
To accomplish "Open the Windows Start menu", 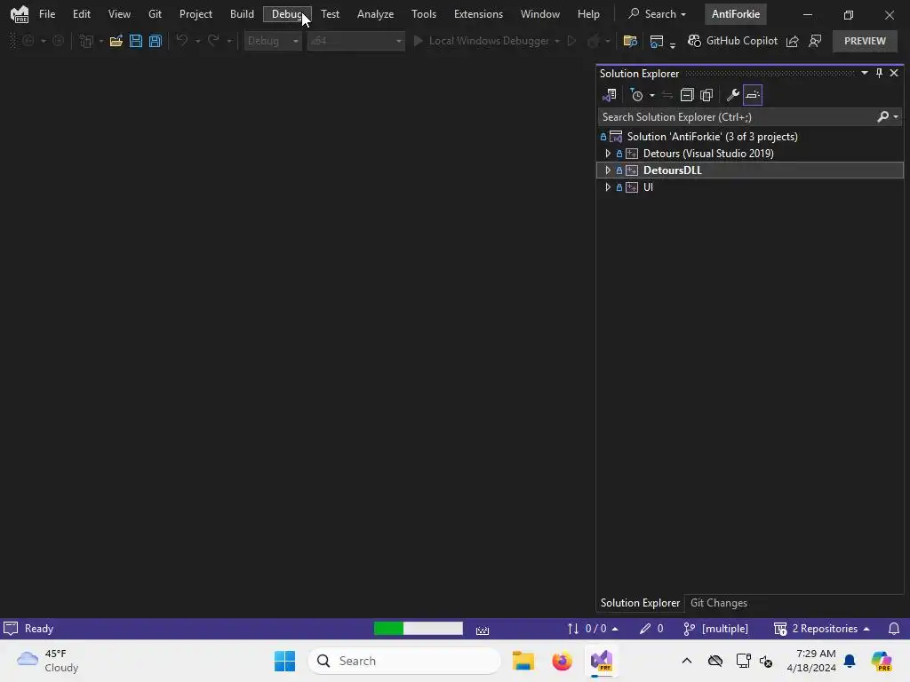I will point(284,661).
